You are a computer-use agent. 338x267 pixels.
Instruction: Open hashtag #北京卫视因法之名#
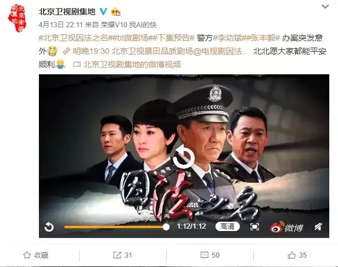tap(75, 38)
